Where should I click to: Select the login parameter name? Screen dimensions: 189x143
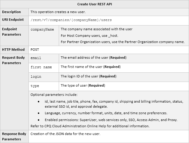pos(36,77)
